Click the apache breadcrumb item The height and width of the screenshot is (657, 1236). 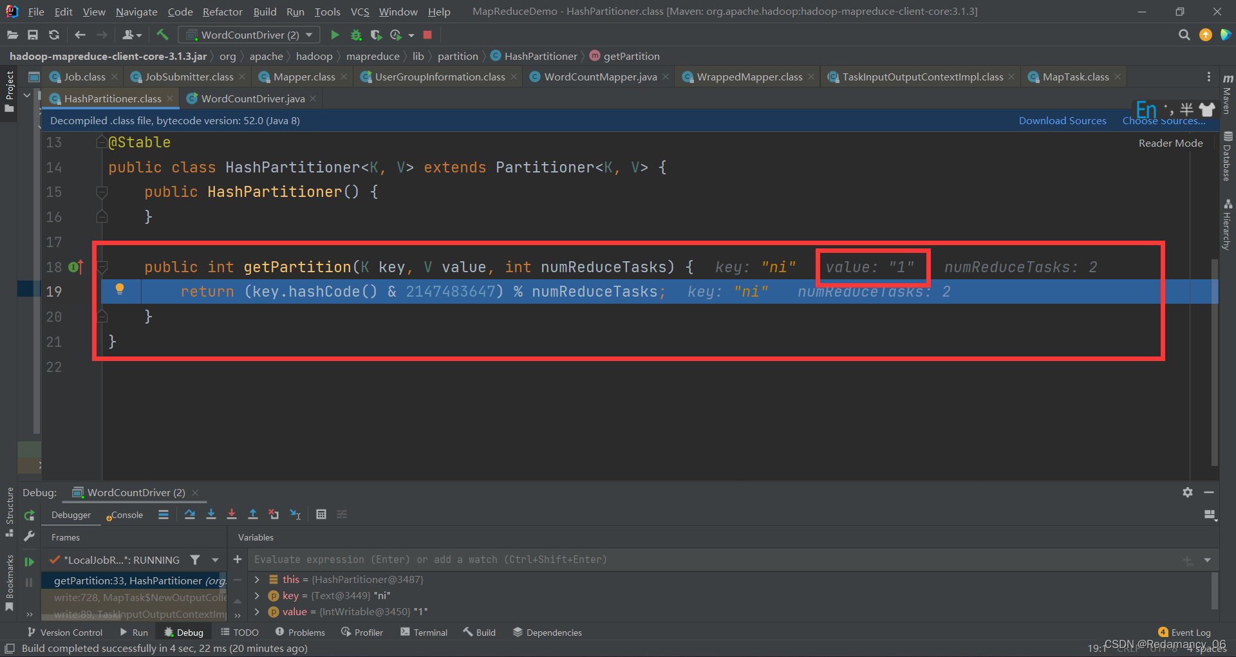click(266, 56)
